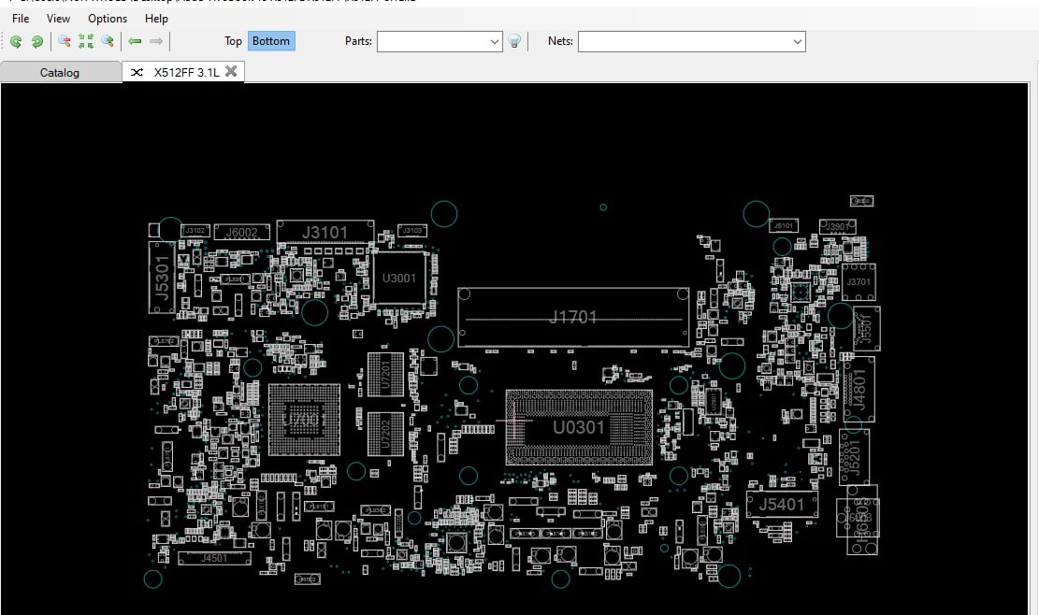Click the green fit-to-window arrows icon
This screenshot has height=615, width=1039.
86,41
